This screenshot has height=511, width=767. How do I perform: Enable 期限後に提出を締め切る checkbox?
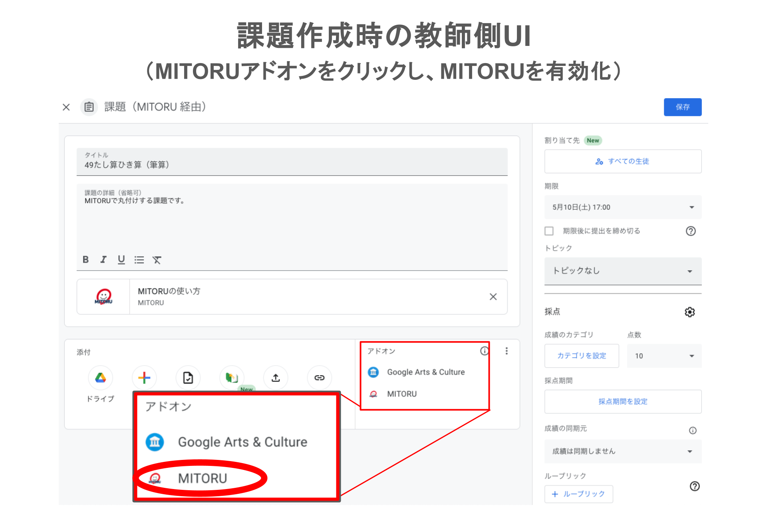[x=549, y=231]
